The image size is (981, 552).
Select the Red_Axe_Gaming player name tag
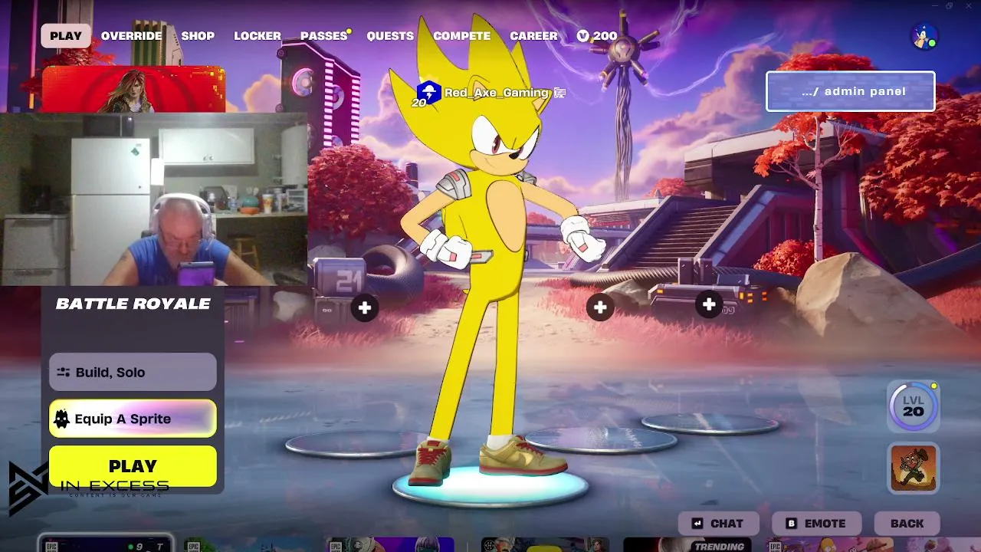tap(497, 93)
